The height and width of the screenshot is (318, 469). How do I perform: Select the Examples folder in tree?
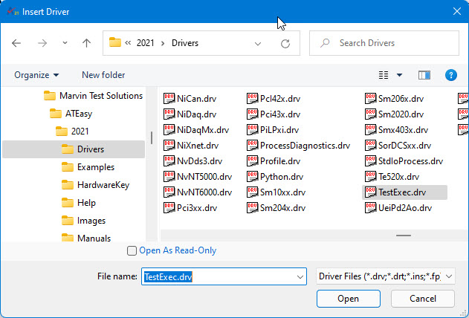(x=95, y=167)
